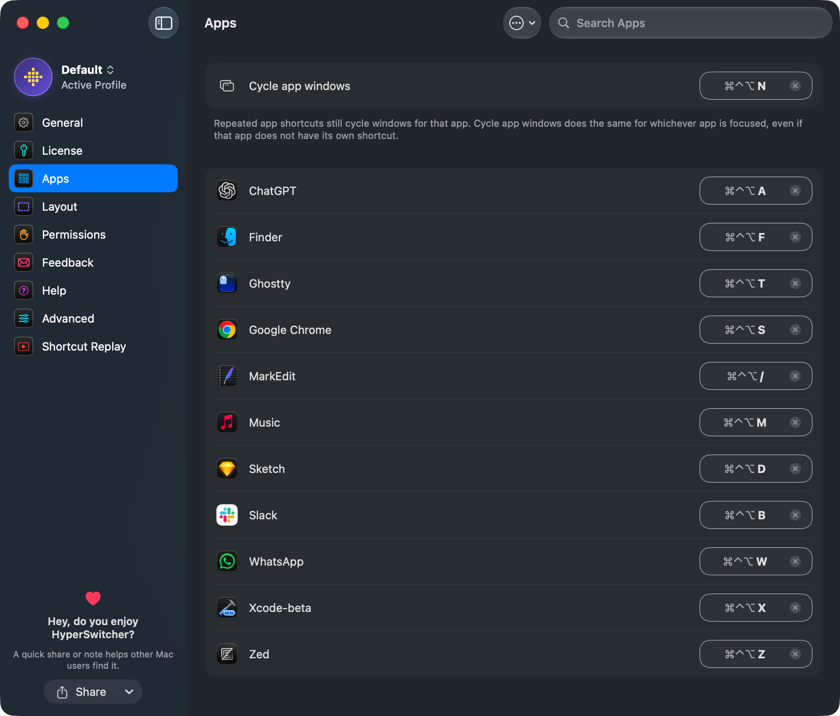This screenshot has width=840, height=716.
Task: Clear the Sketch shortcut
Action: [795, 469]
